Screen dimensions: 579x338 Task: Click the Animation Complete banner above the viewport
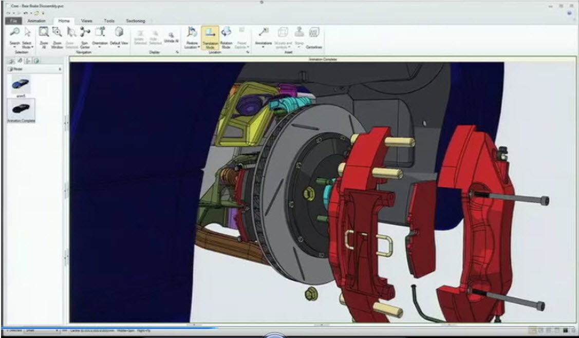[323, 59]
